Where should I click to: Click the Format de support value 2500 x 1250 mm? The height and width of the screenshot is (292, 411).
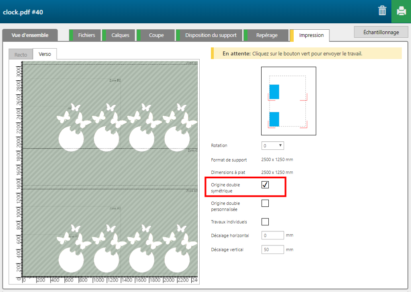tap(277, 159)
